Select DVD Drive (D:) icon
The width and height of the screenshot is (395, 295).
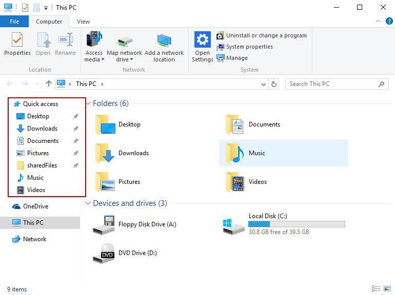[104, 254]
